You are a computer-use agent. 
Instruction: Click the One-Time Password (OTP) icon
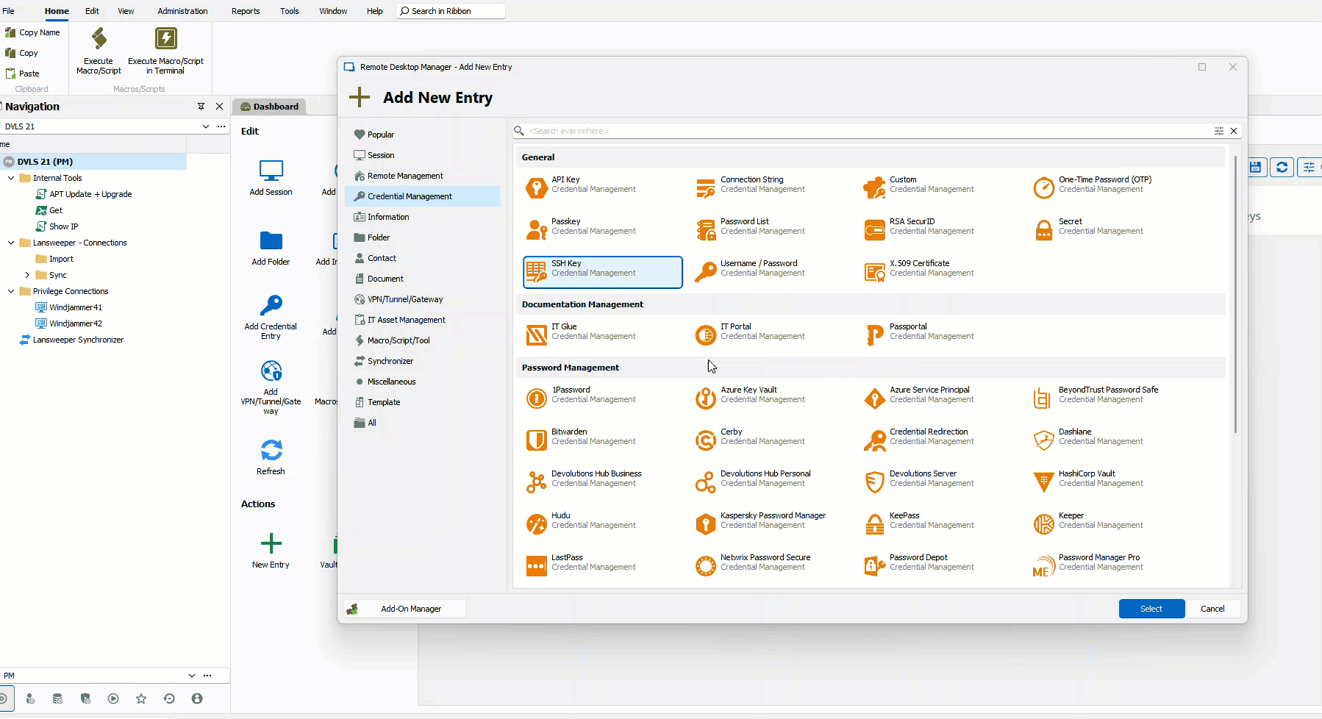(1043, 187)
